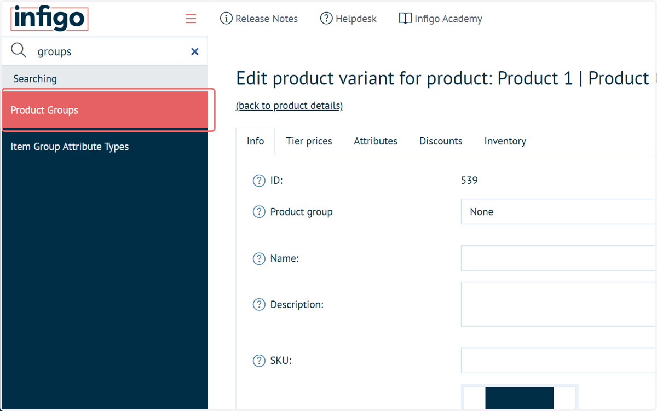Click the magnifying glass search icon

(x=19, y=51)
